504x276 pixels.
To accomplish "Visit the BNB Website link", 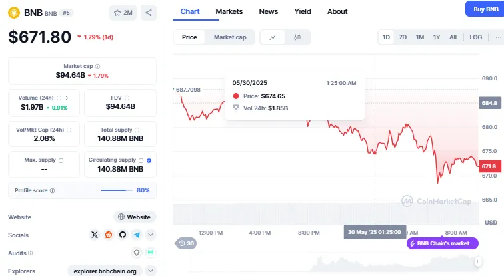I will (135, 217).
